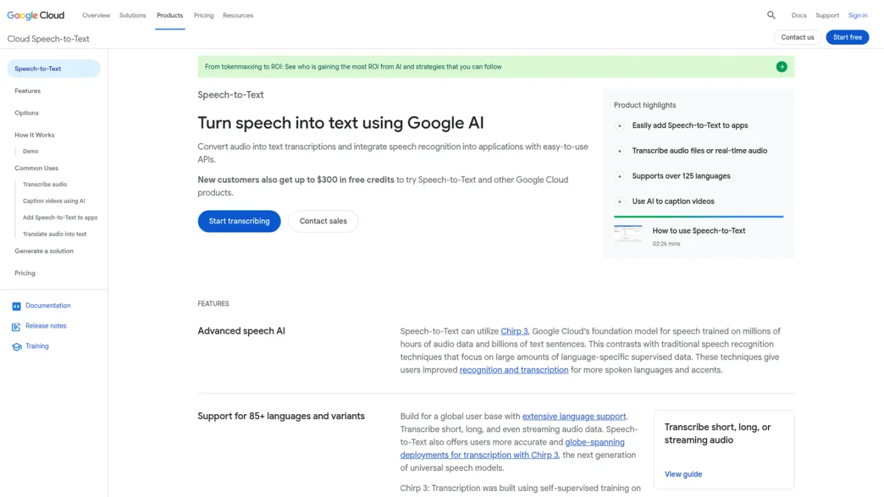884x497 pixels.
Task: Select Speech-to-Text in the sidebar
Action: pyautogui.click(x=54, y=68)
